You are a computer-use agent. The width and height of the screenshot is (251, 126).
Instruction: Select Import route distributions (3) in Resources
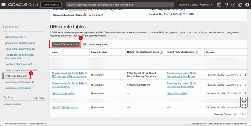click(x=19, y=82)
